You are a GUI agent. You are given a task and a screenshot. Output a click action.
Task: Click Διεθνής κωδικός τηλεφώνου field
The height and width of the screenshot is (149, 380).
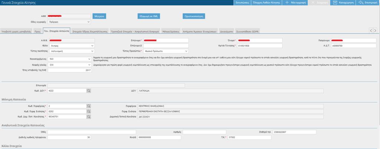(x=70, y=138)
